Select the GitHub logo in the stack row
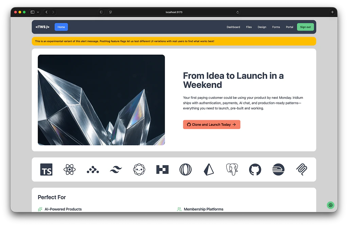This screenshot has height=226, width=348. (x=255, y=170)
